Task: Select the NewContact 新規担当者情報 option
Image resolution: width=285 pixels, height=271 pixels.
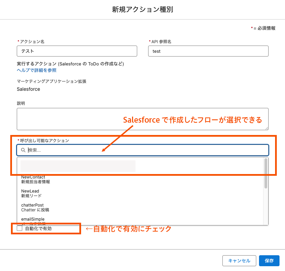Action: pos(36,180)
